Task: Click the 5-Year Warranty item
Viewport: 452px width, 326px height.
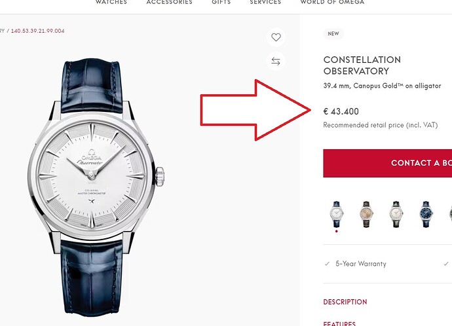Action: (360, 264)
